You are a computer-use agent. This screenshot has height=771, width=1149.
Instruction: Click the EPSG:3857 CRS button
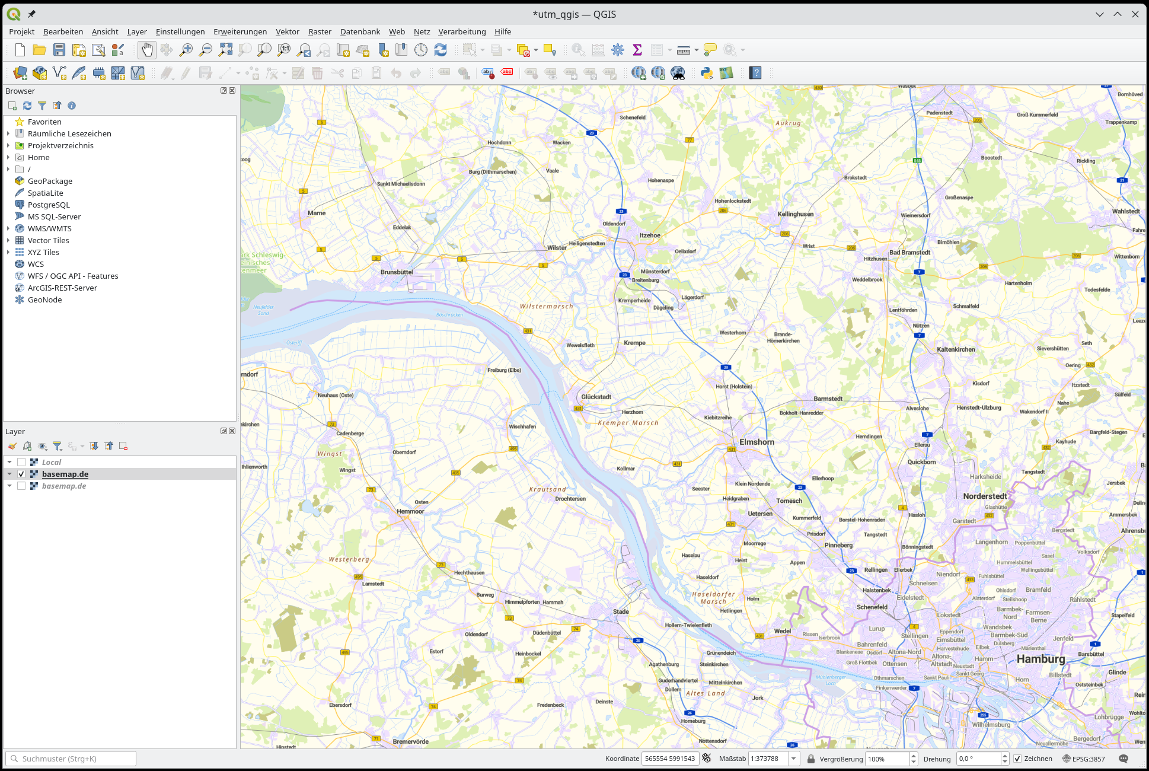coord(1084,759)
